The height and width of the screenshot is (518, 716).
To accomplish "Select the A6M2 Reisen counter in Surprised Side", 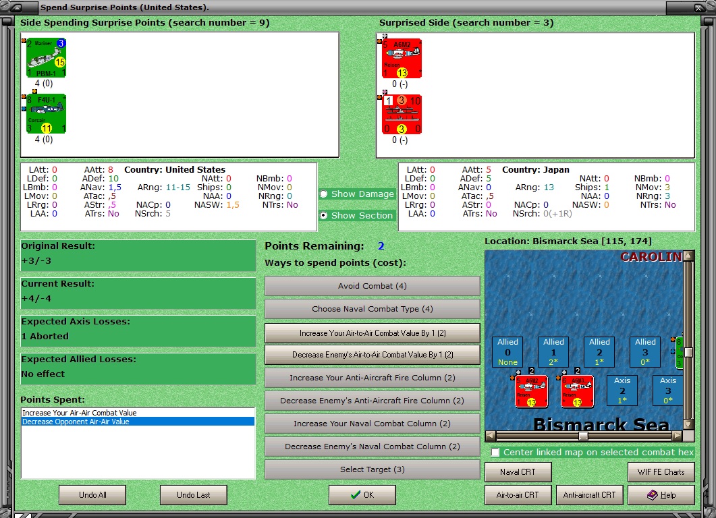I will [x=402, y=59].
